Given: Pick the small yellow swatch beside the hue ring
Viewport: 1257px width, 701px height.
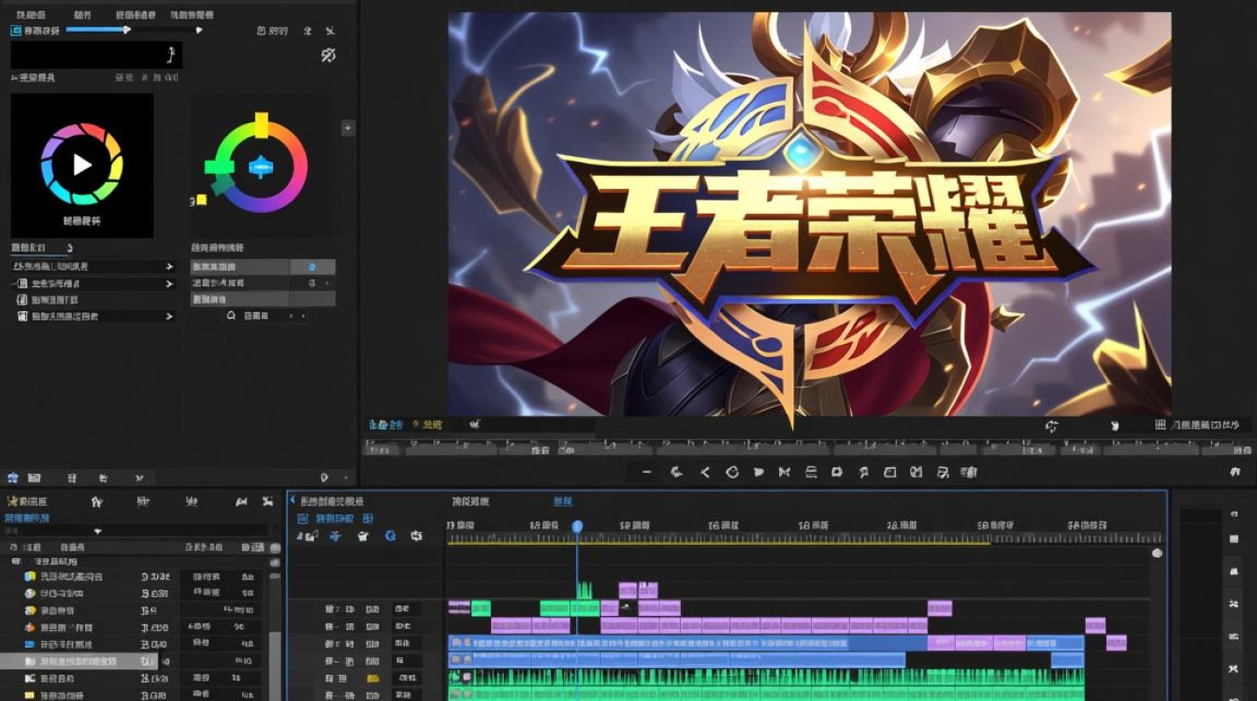Looking at the screenshot, I should [201, 199].
